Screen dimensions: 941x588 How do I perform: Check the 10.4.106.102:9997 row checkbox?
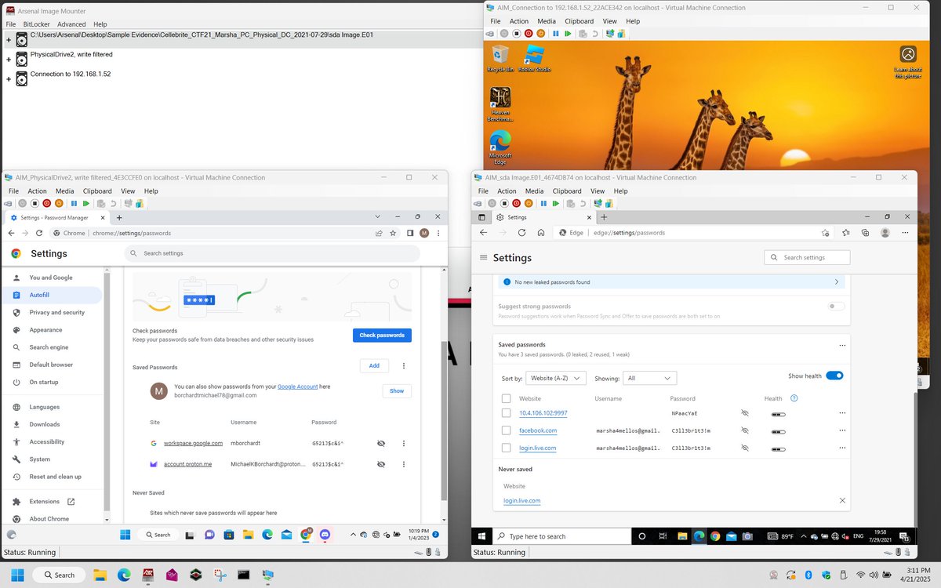point(506,413)
